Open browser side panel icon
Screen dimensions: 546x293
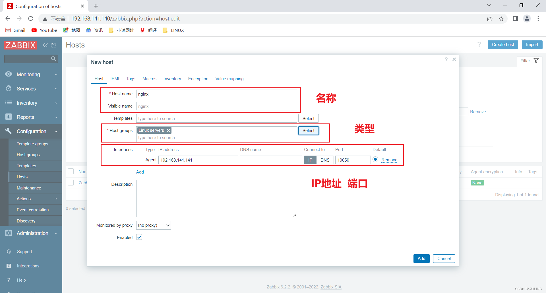515,18
